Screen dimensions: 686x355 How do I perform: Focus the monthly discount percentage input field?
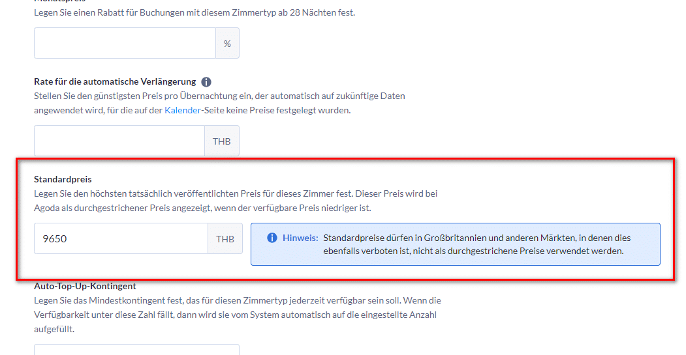coord(125,43)
